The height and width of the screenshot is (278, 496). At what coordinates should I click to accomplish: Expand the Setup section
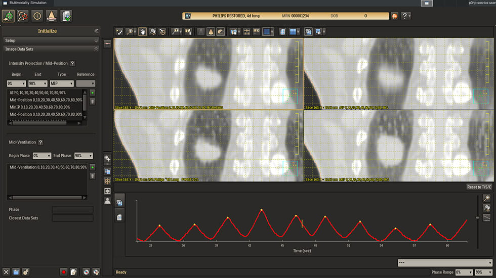51,40
